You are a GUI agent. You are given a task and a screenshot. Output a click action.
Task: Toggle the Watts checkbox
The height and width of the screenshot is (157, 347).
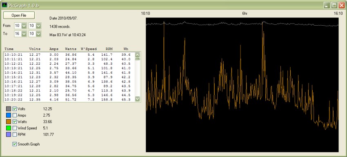tap(15, 122)
